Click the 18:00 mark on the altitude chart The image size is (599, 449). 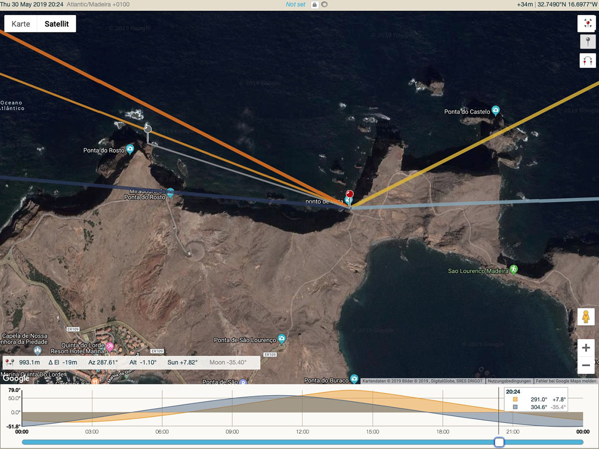click(x=443, y=432)
